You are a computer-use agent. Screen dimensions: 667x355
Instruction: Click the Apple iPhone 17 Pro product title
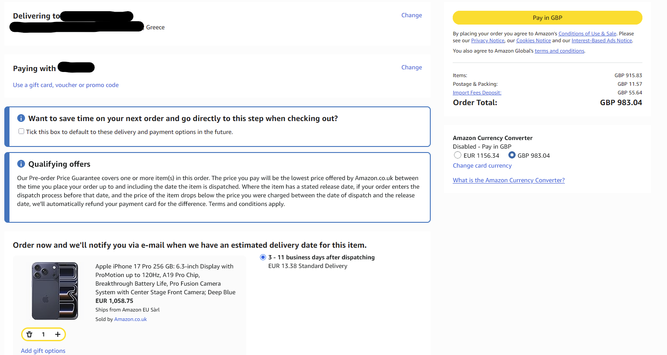pos(165,279)
